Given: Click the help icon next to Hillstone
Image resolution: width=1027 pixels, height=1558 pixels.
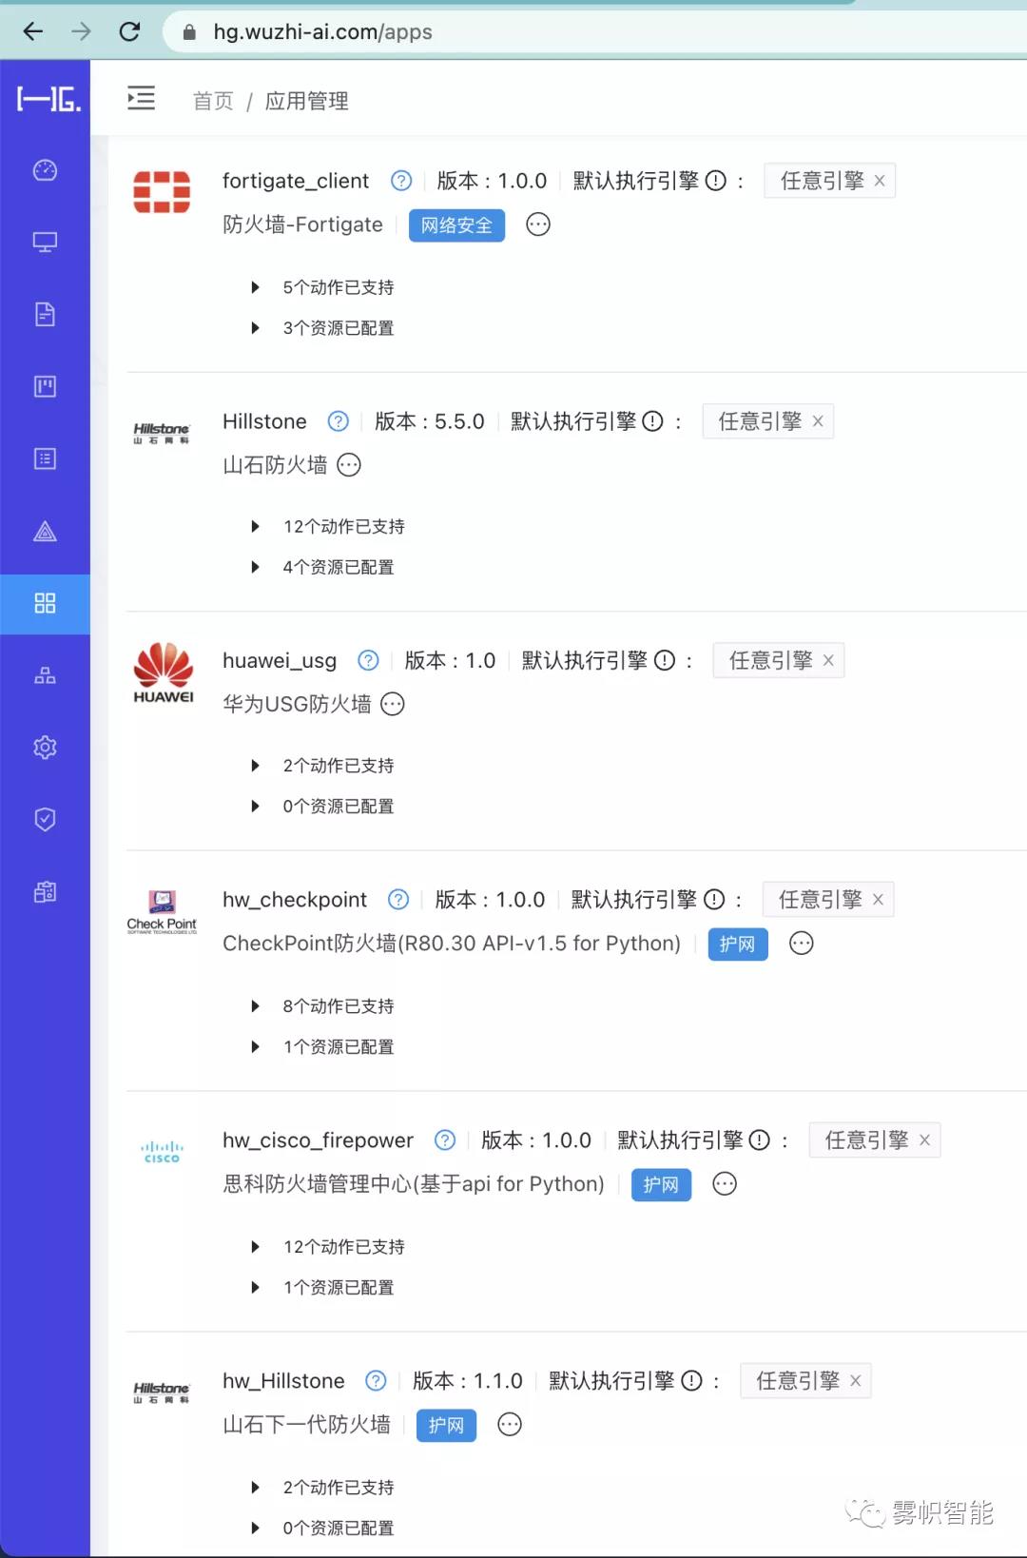Looking at the screenshot, I should coord(339,421).
